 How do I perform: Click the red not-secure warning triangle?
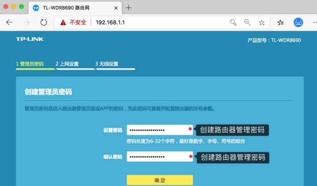coord(63,22)
